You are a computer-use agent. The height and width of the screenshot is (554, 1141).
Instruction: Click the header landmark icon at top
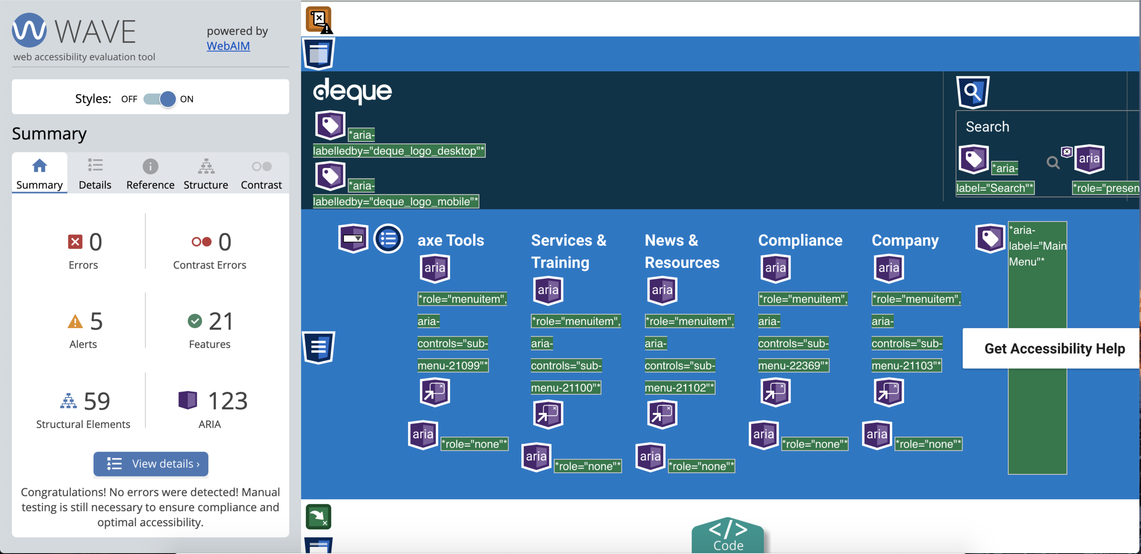tap(319, 54)
